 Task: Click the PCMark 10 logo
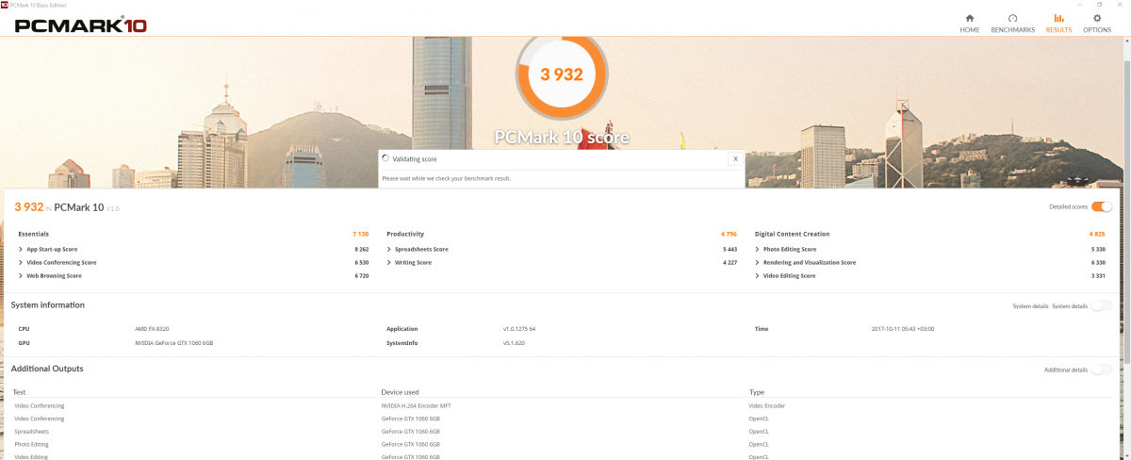tap(80, 25)
